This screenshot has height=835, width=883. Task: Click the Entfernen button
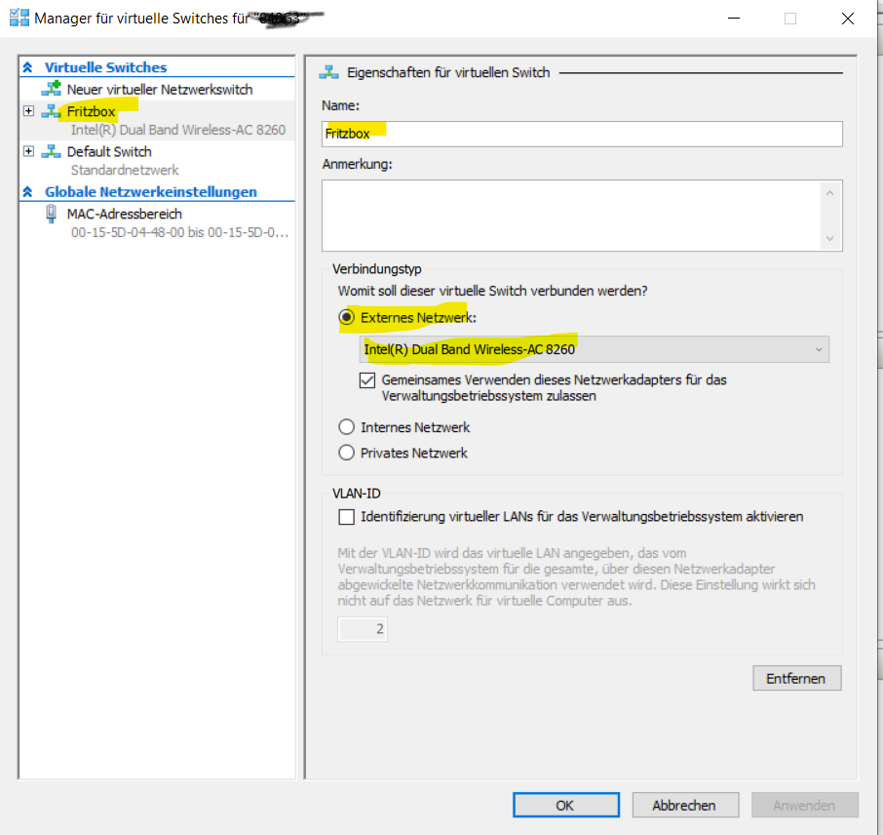tap(797, 678)
